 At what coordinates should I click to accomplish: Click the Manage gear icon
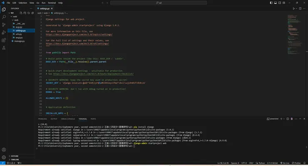tap(4, 157)
